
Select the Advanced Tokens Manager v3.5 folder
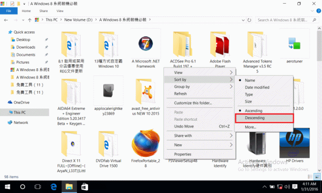pos(257,45)
